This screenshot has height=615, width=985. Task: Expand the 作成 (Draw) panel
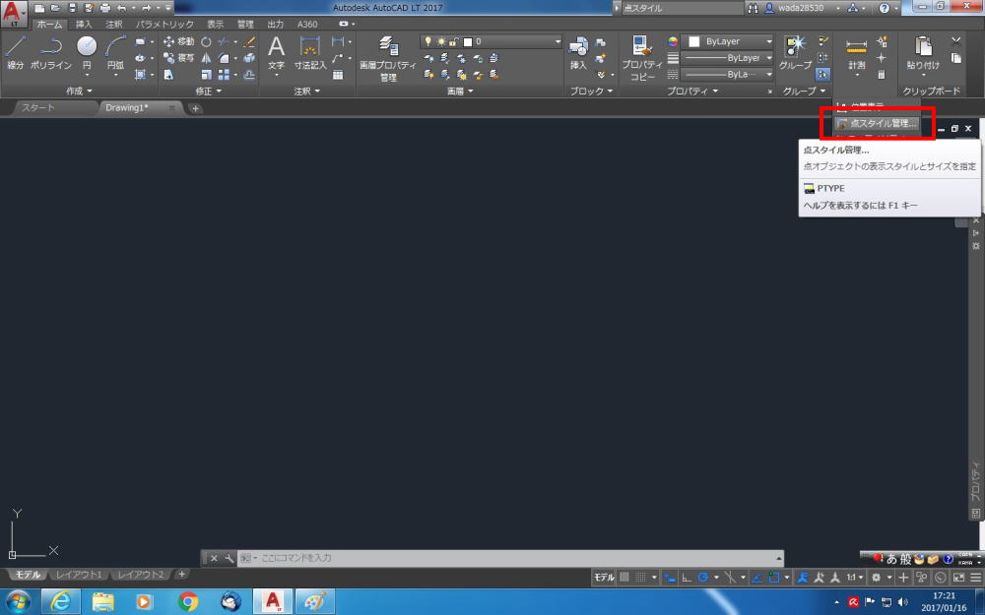point(79,91)
